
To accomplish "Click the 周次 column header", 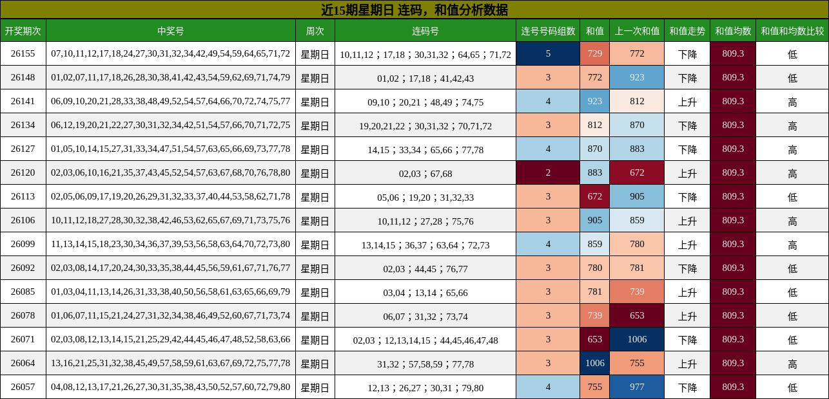I will [x=315, y=30].
